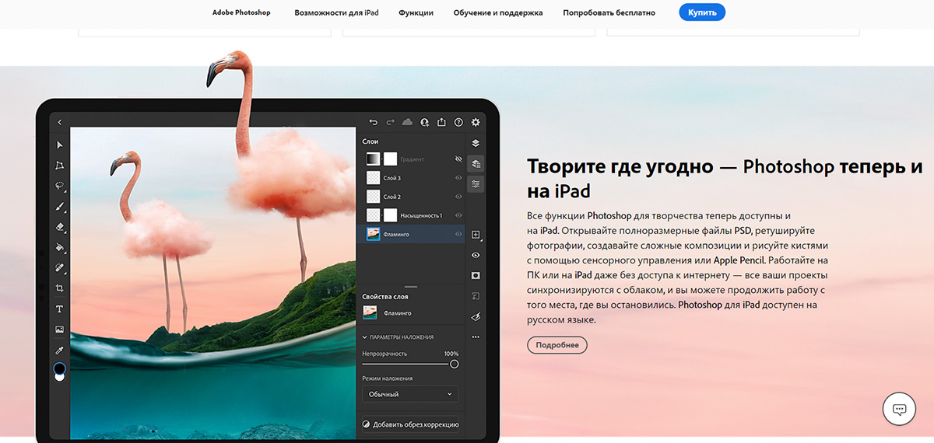Click the black foreground color swatch
Image resolution: width=934 pixels, height=443 pixels.
point(59,368)
